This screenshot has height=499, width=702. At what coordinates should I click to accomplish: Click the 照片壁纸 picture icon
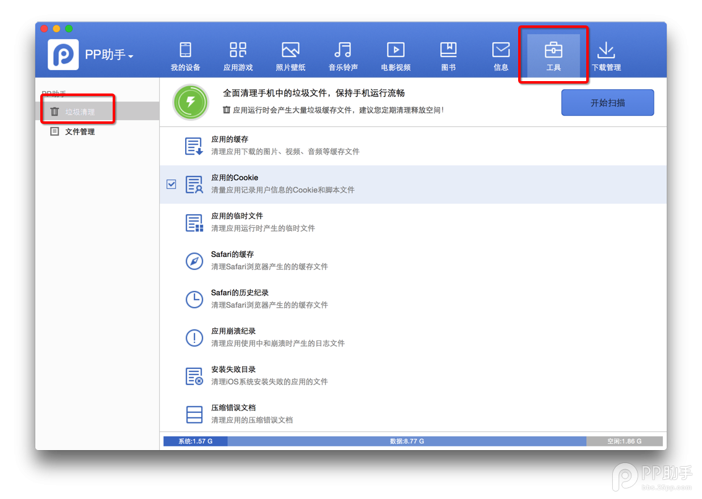290,50
